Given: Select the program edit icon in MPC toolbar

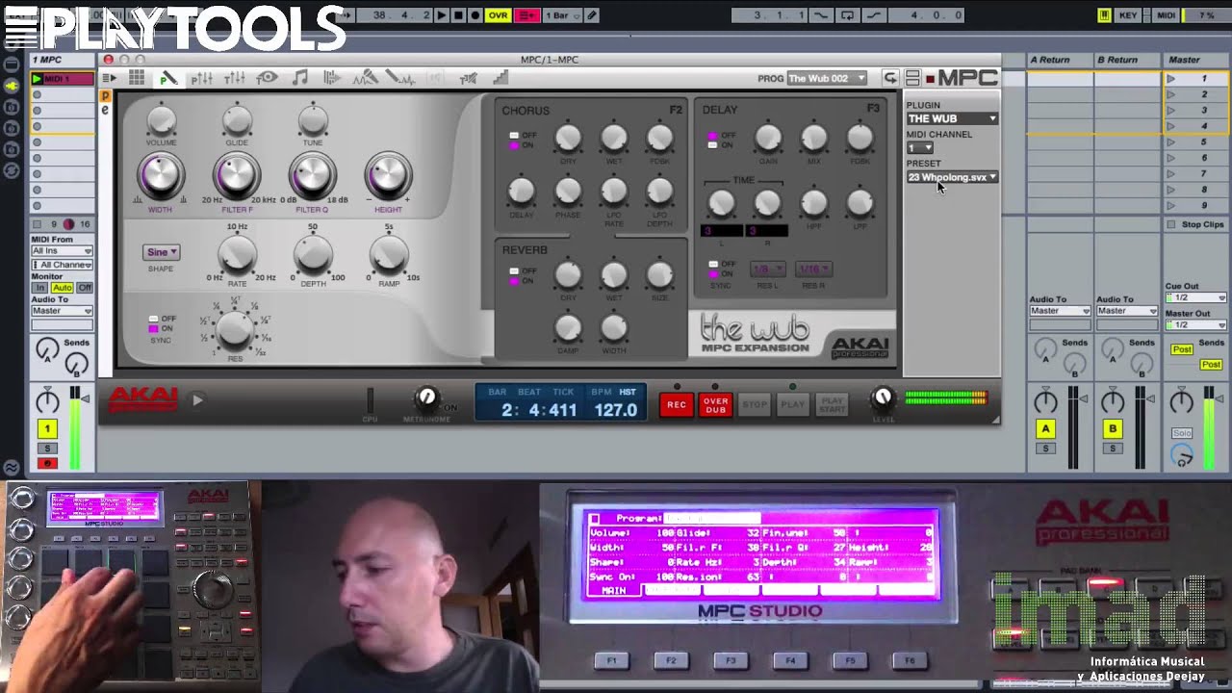Looking at the screenshot, I should click(168, 78).
